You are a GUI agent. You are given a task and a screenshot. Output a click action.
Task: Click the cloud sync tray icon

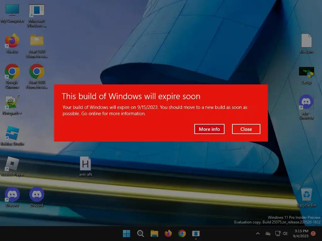[268, 233]
